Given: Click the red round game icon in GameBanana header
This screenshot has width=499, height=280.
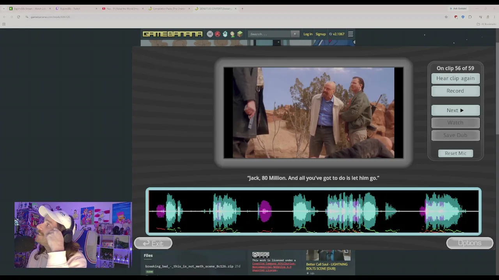Looking at the screenshot, I should 218,34.
